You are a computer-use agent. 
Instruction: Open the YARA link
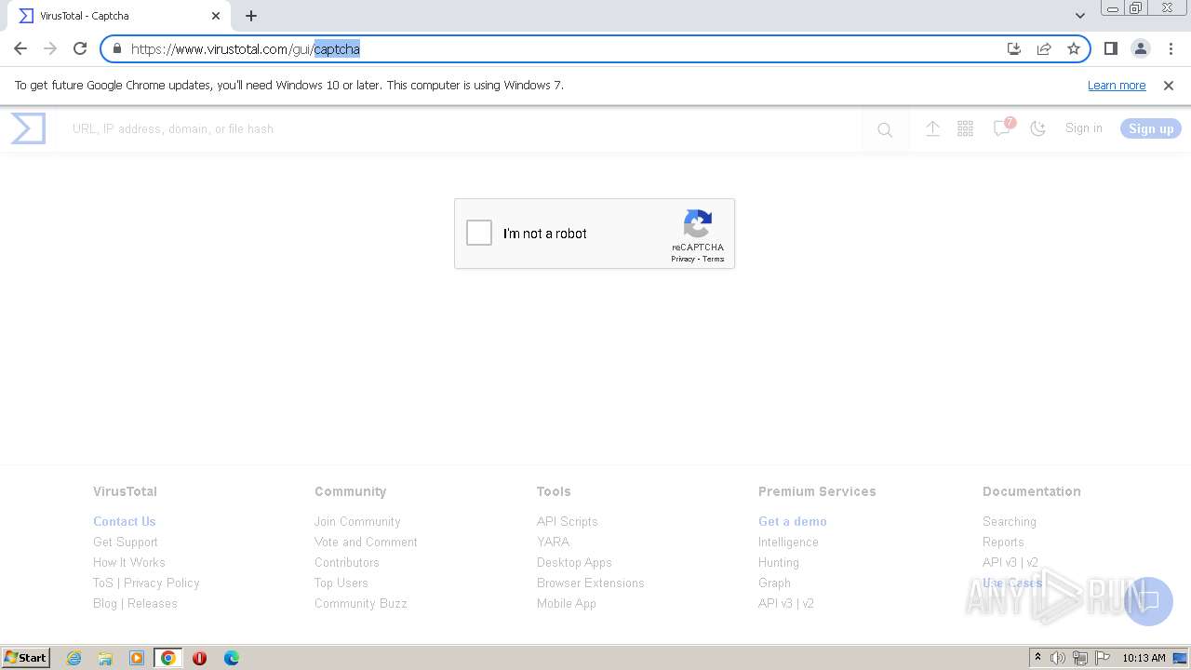point(553,542)
